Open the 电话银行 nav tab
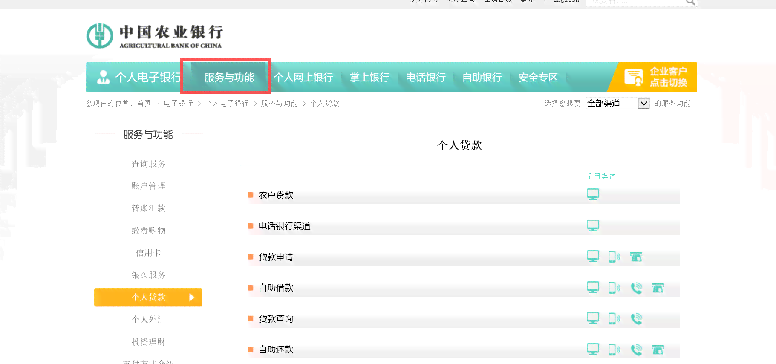Image resolution: width=776 pixels, height=364 pixels. point(426,77)
